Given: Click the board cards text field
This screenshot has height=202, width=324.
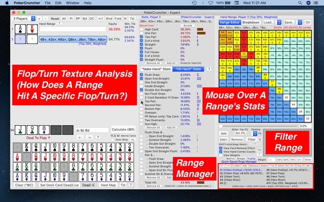Looking at the screenshot, I should pyautogui.click(x=92, y=130).
